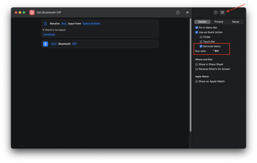Uncheck Pin in Menu Bar
The image size is (257, 163).
click(197, 27)
